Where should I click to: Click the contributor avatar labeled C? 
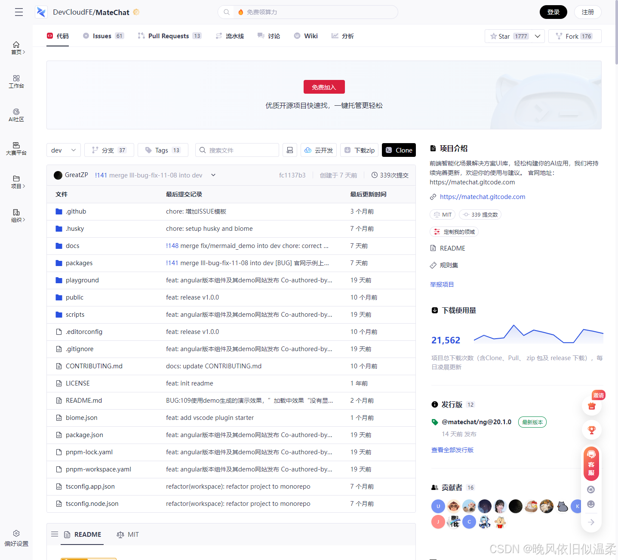tap(469, 522)
